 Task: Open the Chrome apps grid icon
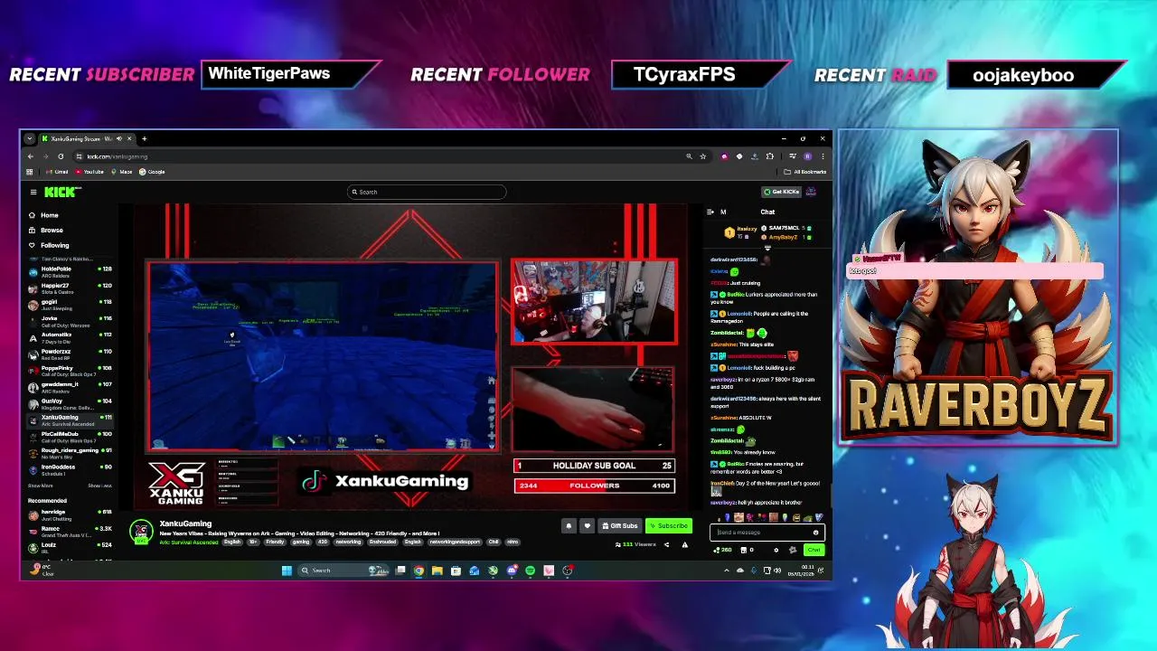pos(30,172)
